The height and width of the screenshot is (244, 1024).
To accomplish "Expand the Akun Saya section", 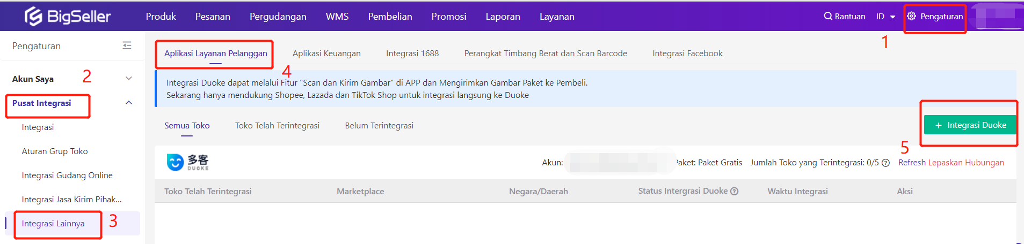I will point(128,79).
